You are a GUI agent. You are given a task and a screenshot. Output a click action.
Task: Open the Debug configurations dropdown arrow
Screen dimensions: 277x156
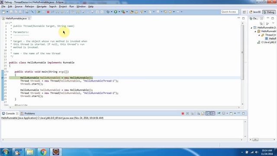pos(112,12)
